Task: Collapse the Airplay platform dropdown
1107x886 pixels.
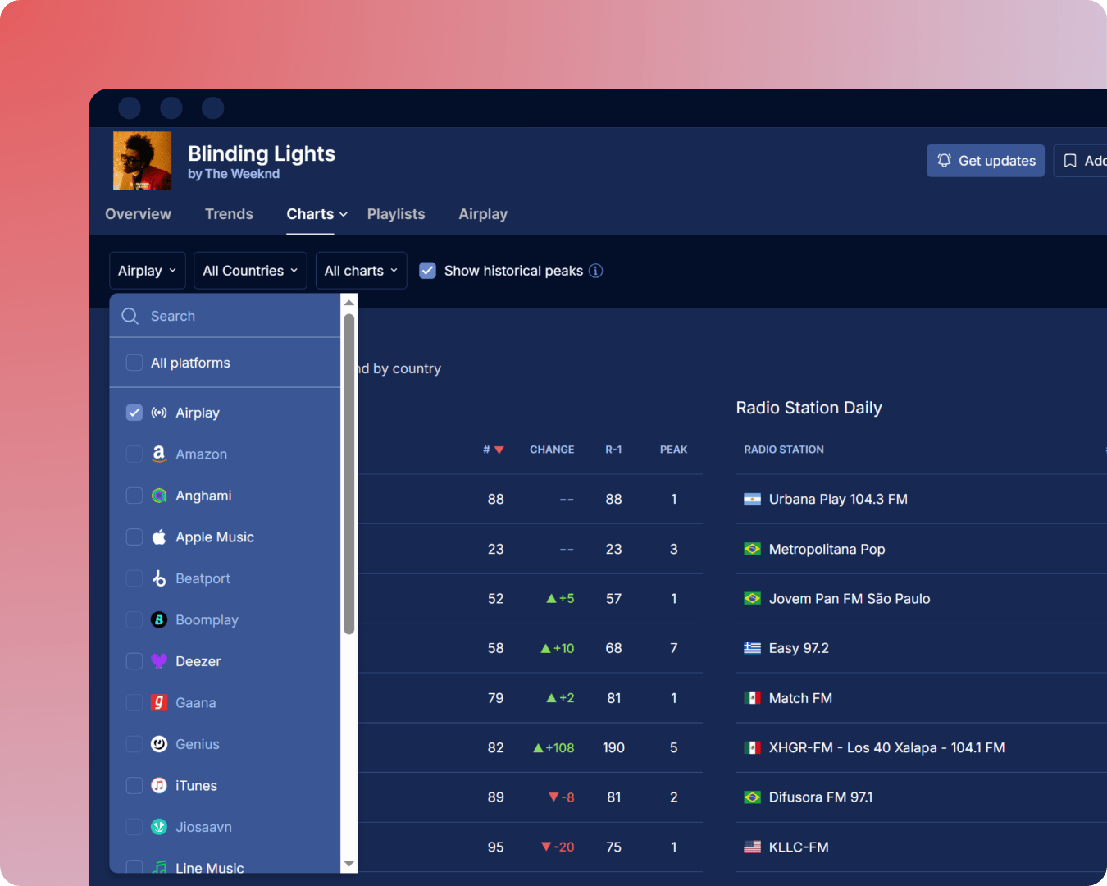Action: tap(147, 271)
